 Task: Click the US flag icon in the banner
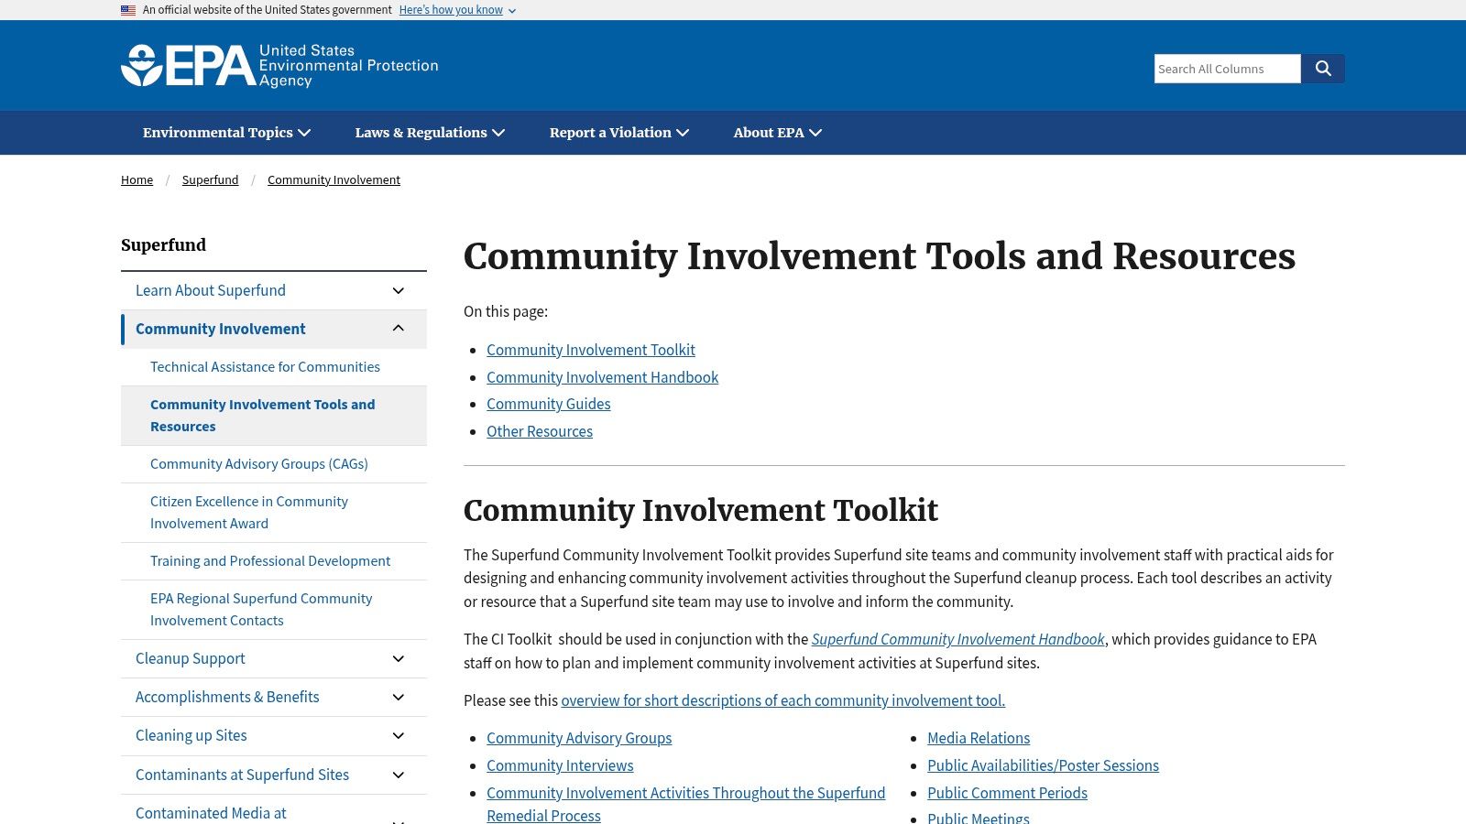tap(128, 10)
